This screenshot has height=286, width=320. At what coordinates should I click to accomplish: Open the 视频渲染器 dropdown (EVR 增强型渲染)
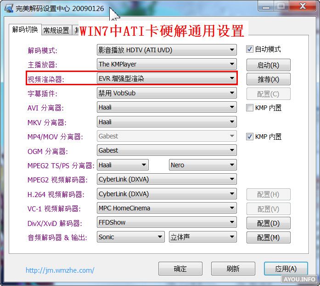click(x=167, y=78)
